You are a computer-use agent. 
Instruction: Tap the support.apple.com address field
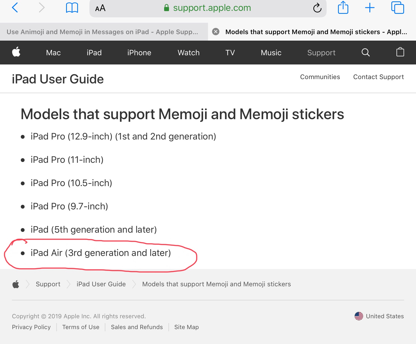212,8
